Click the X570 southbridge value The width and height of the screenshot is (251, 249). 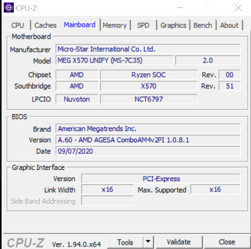(x=149, y=86)
